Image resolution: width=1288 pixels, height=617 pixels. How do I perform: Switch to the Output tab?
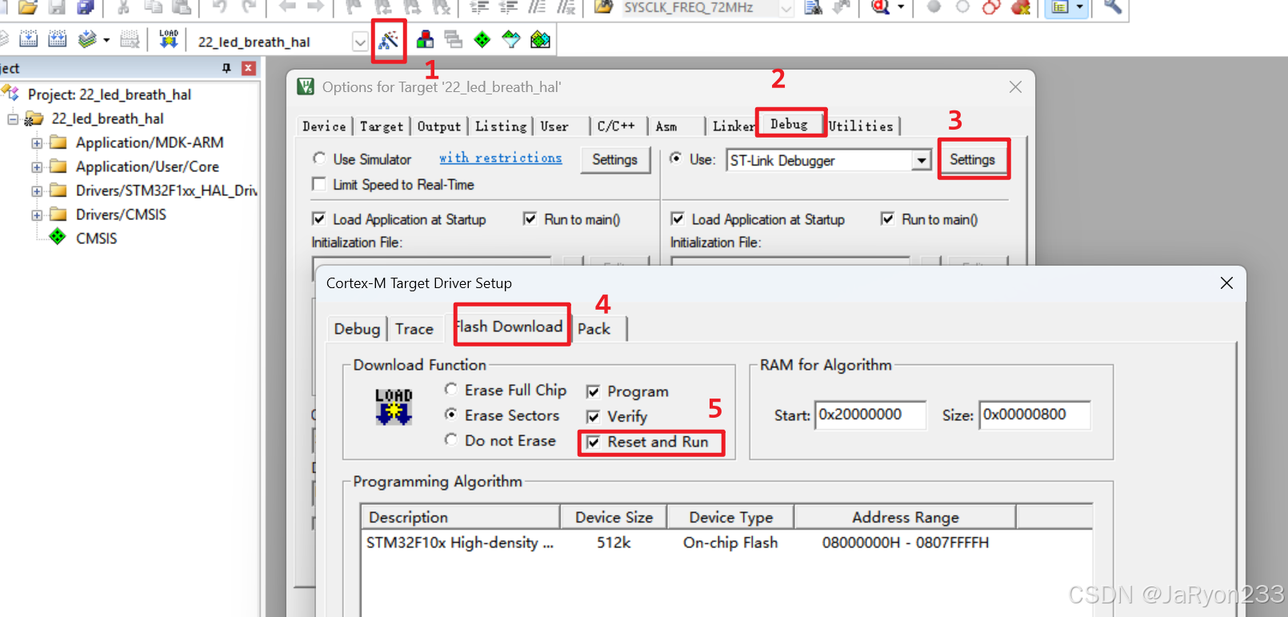coord(438,126)
